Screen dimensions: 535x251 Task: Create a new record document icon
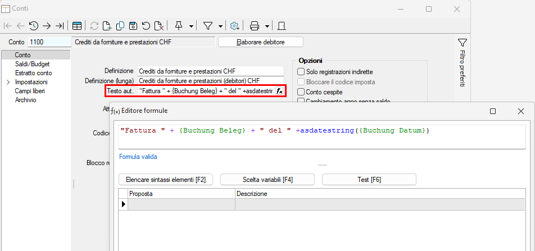(x=107, y=26)
